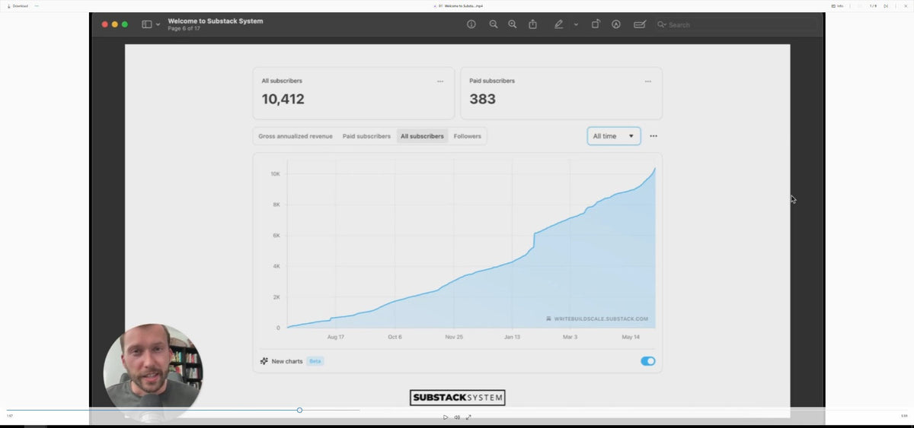Image resolution: width=914 pixels, height=428 pixels.
Task: Click the rotate page icon
Action: 596,24
